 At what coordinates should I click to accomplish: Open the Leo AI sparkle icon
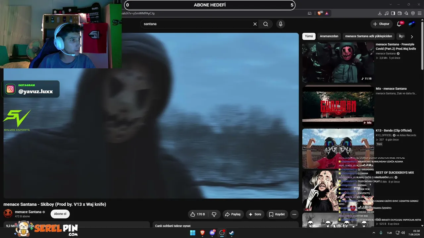click(406, 13)
